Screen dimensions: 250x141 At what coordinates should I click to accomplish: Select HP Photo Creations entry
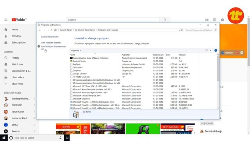coord(81,77)
